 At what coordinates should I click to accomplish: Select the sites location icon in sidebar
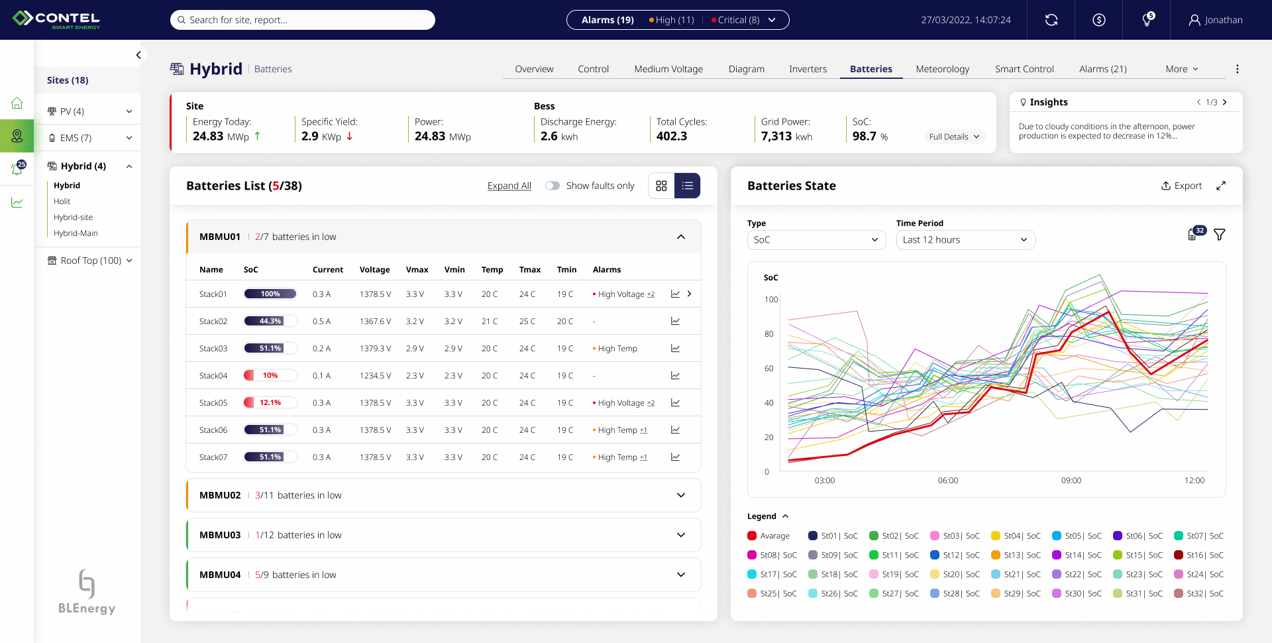point(17,136)
